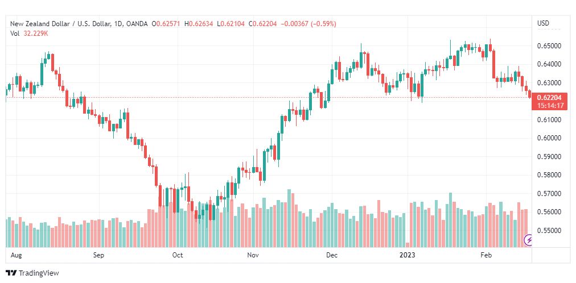Click the percent change (−0.59%) text
Screen dimensions: 576x283
click(x=323, y=24)
